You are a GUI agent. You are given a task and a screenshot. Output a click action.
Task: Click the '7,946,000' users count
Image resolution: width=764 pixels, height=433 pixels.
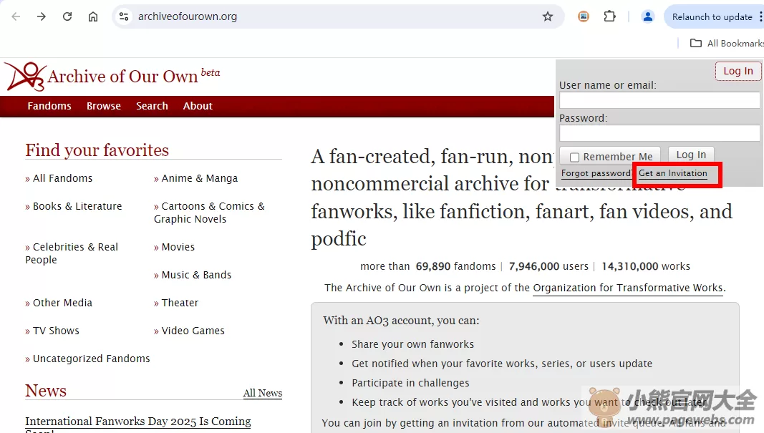[534, 266]
